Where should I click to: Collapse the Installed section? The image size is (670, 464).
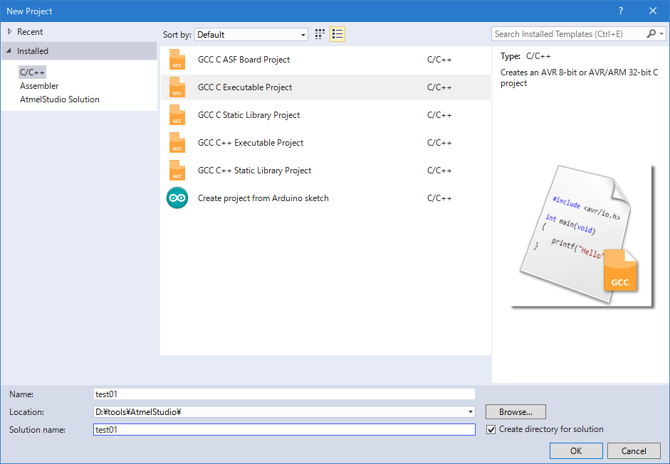[9, 50]
